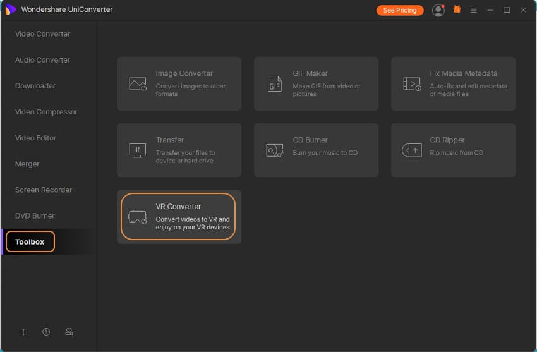
Task: Click the Image Converter icon
Action: pyautogui.click(x=137, y=84)
